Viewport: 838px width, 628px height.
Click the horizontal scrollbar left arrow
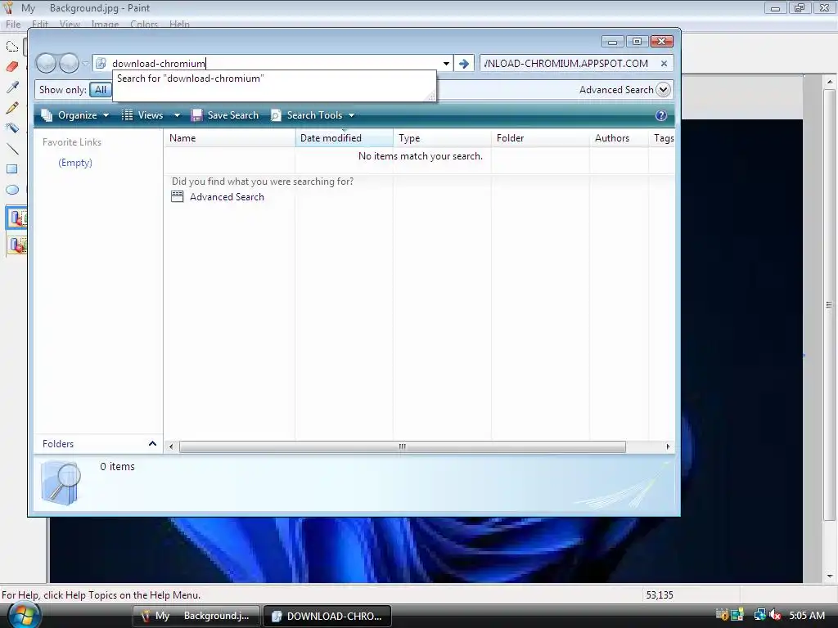point(171,446)
